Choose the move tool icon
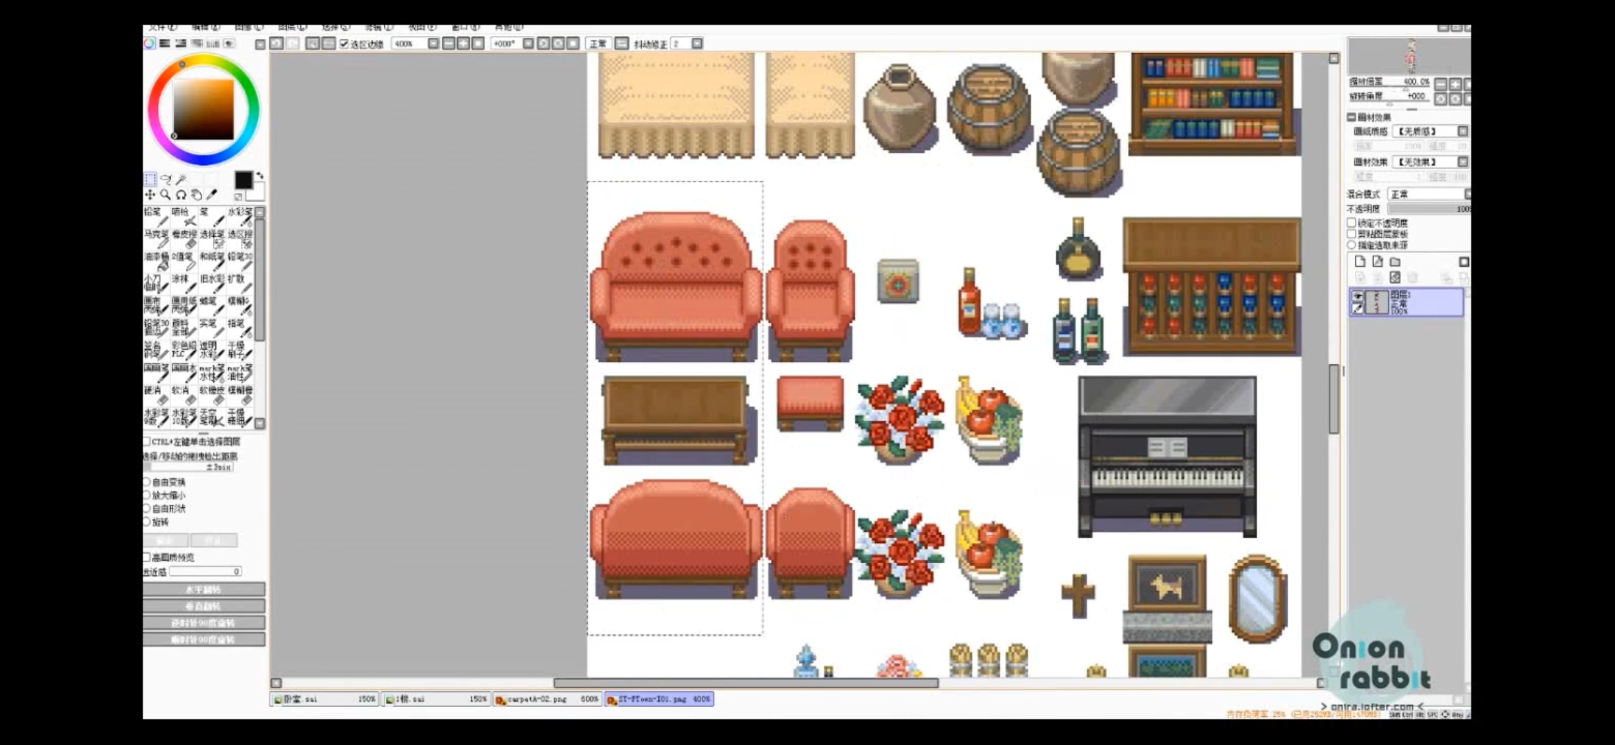Image resolution: width=1615 pixels, height=745 pixels. tap(150, 195)
